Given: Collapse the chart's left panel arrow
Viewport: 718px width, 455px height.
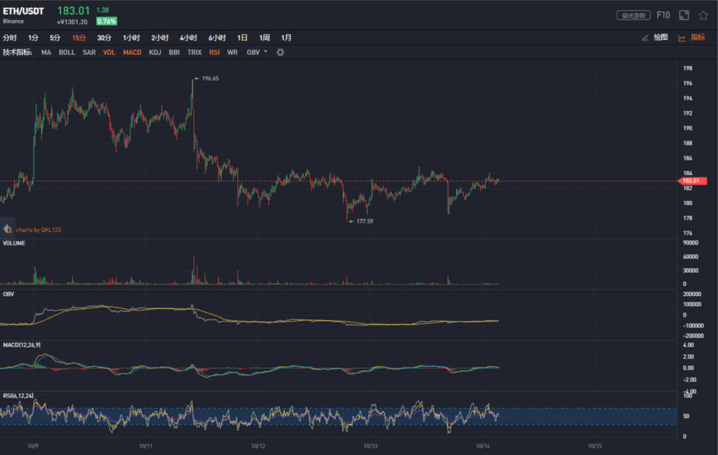Looking at the screenshot, I should coord(8,229).
